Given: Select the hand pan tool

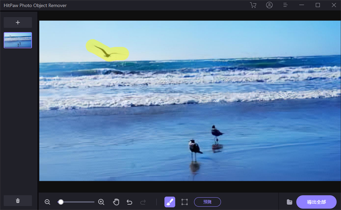Looking at the screenshot, I should (116, 202).
